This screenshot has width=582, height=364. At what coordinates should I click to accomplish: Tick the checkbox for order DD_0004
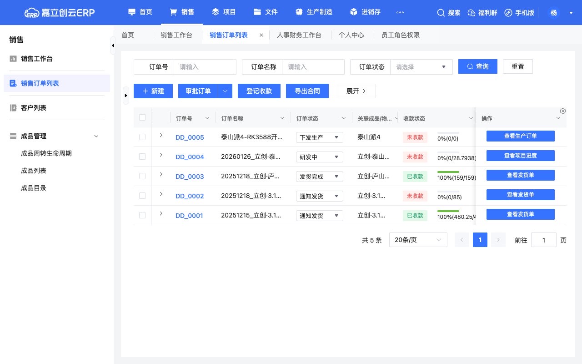142,157
